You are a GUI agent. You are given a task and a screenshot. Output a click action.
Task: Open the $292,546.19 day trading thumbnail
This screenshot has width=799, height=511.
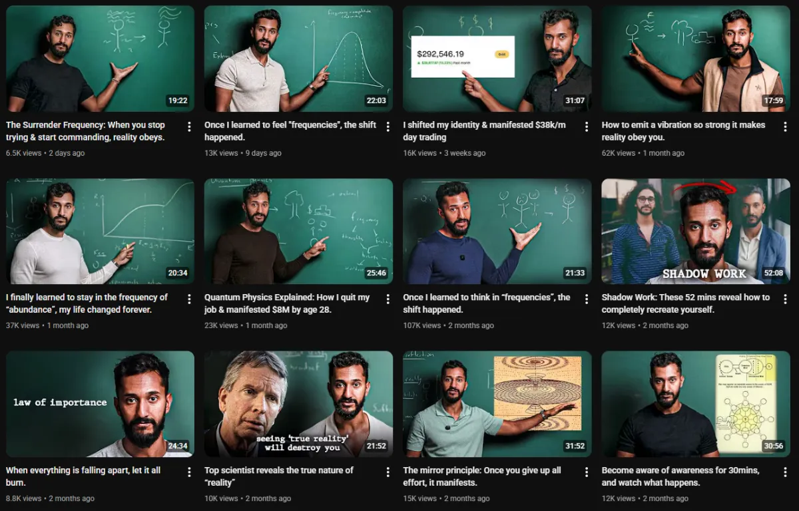497,59
